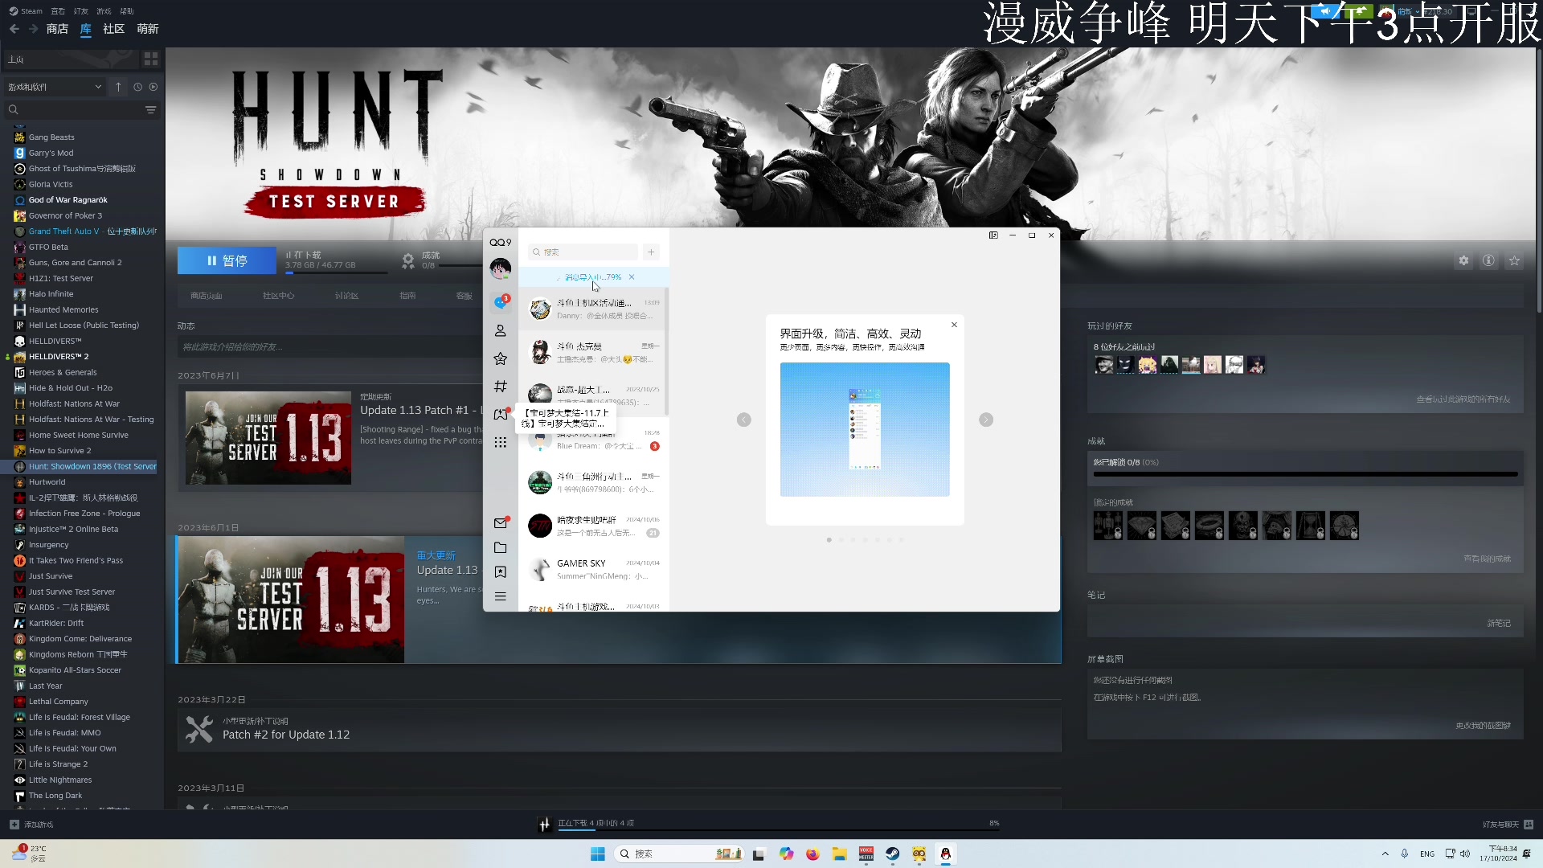Open Hunt game info icon
Screen dimensions: 1543x868
pos(1488,261)
